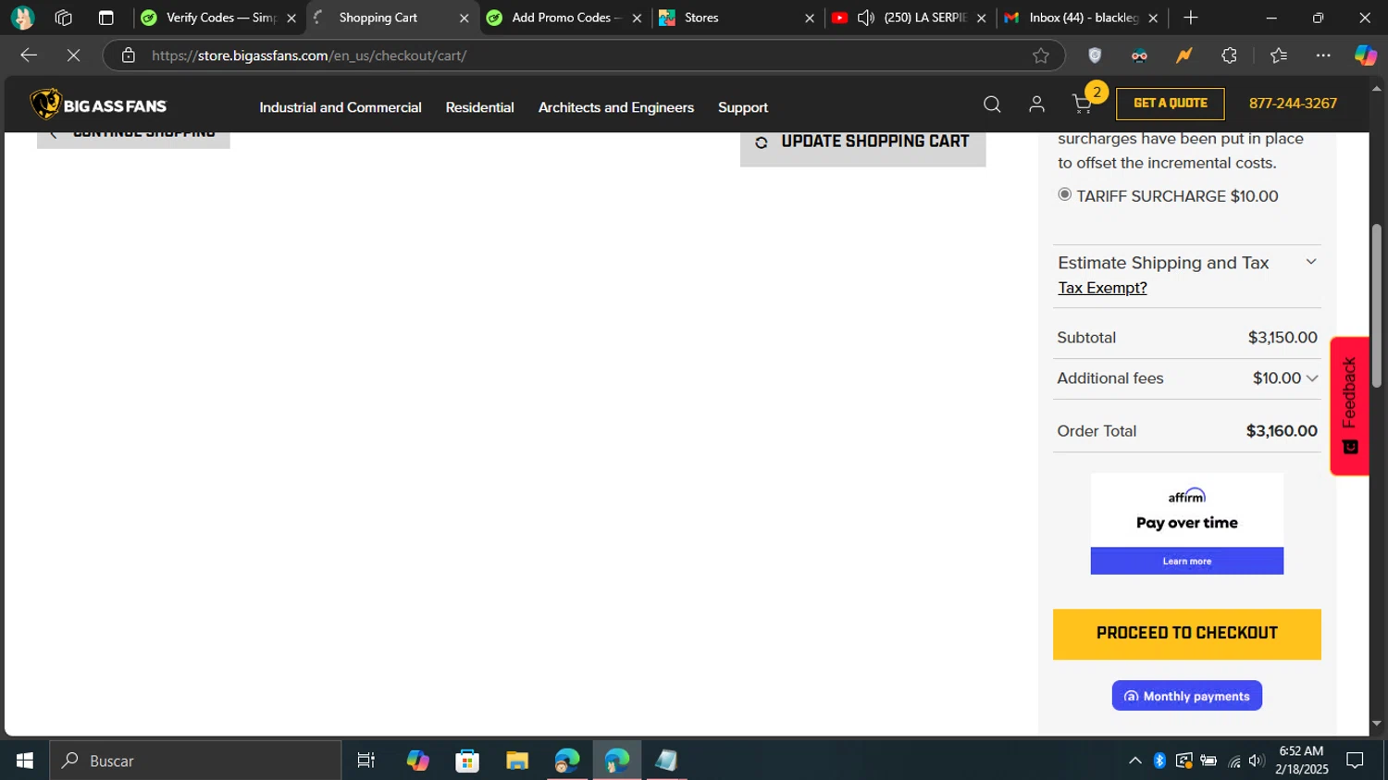Click Proceed to Checkout button
The image size is (1388, 780).
pyautogui.click(x=1187, y=634)
